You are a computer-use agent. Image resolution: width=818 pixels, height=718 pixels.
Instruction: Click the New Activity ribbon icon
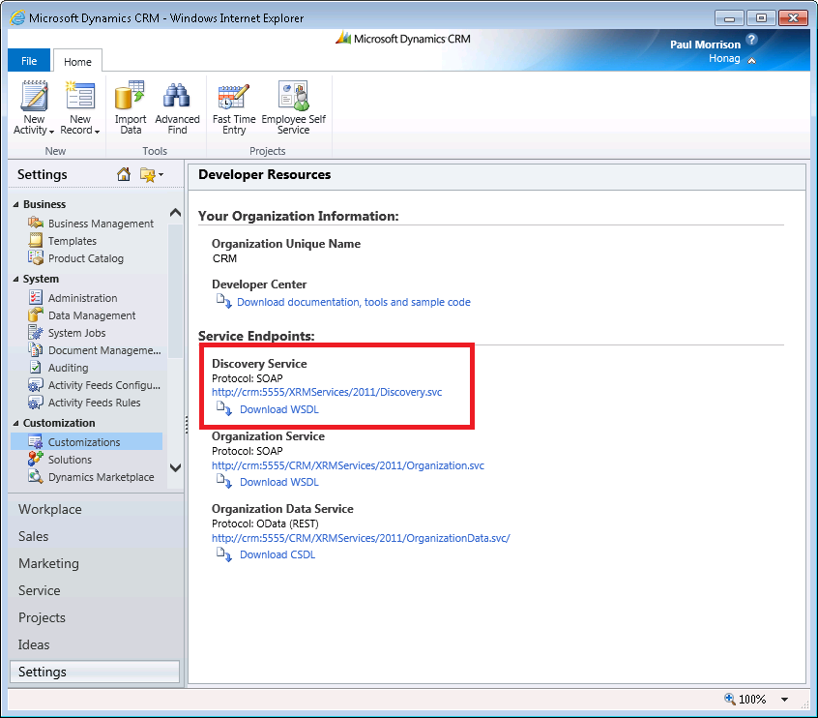pos(34,96)
